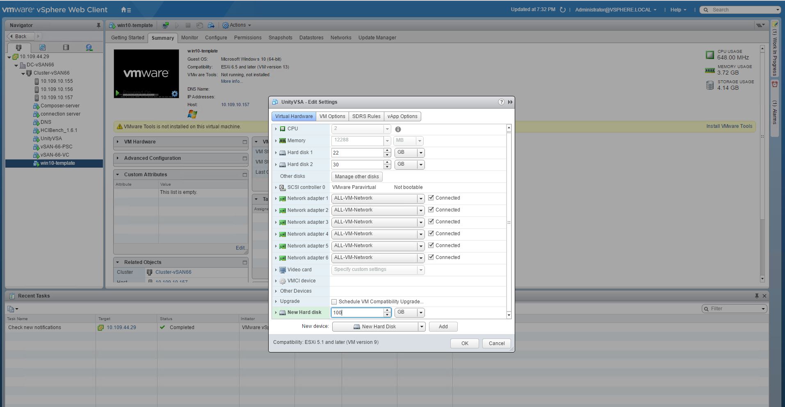The height and width of the screenshot is (407, 785).
Task: Click the New Hard disk size field
Action: coord(357,313)
